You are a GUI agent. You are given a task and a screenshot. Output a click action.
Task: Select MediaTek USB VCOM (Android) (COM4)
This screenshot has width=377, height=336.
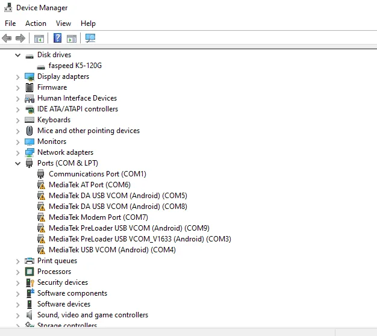tap(112, 250)
